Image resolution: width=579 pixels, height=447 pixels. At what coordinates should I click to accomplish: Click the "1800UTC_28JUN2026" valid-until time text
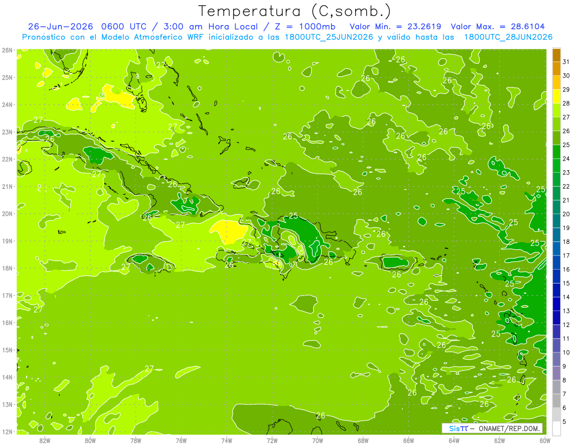[508, 37]
